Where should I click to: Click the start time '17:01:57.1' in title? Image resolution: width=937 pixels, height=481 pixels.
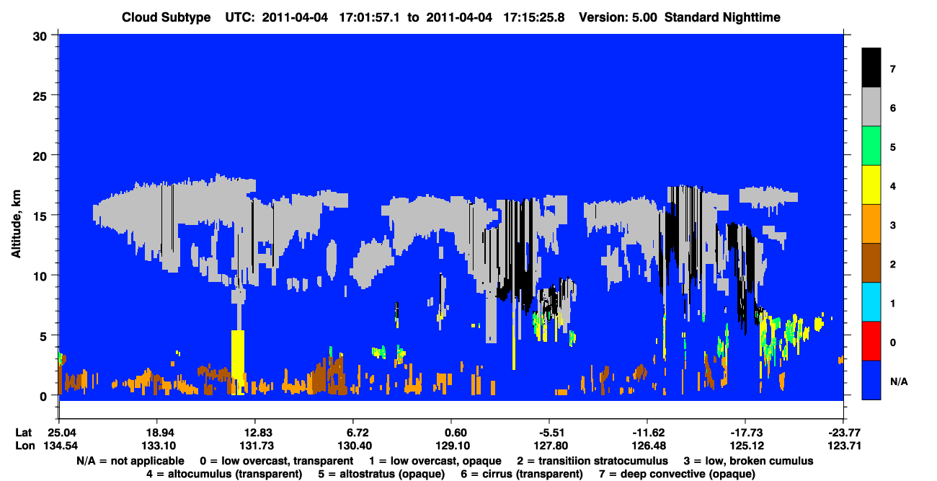click(370, 17)
